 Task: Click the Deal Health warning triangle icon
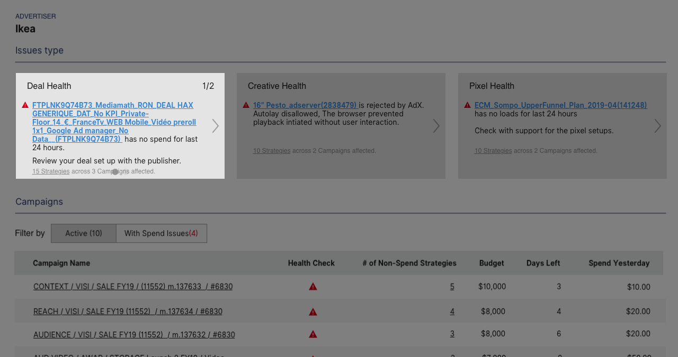[25, 105]
